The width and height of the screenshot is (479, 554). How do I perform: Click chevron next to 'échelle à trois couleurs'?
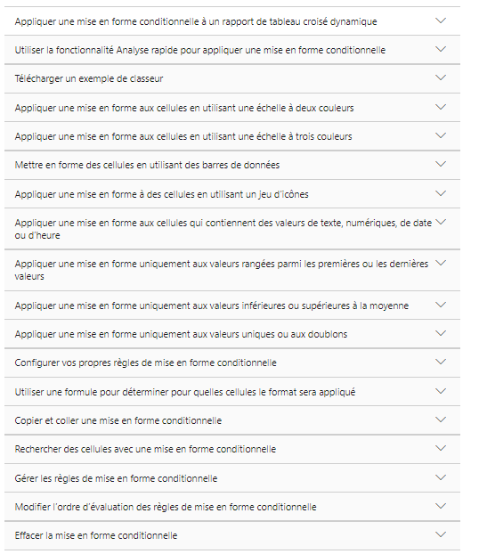pos(441,135)
